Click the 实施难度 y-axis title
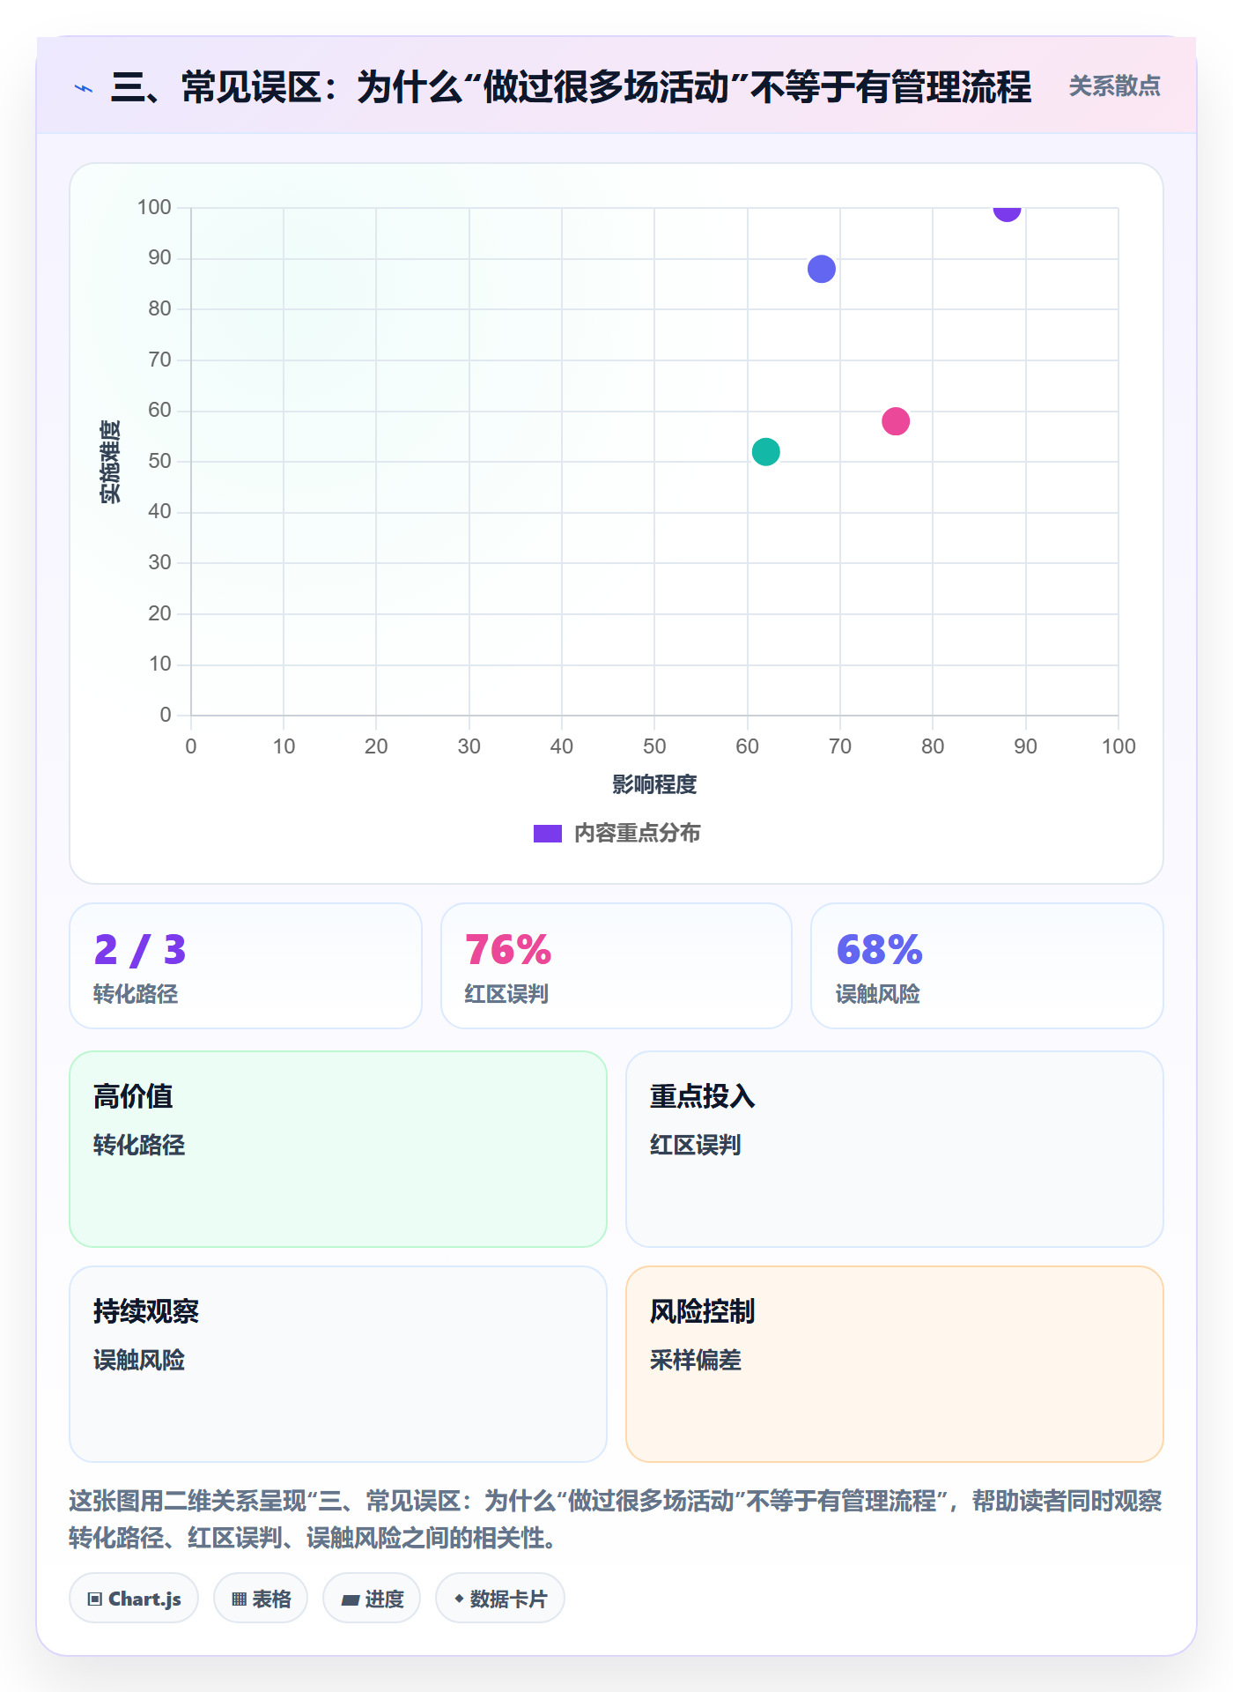 click(110, 462)
